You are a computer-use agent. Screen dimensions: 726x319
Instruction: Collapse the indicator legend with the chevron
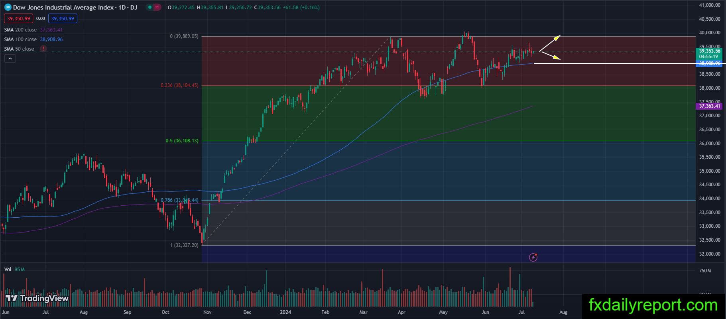coord(10,59)
